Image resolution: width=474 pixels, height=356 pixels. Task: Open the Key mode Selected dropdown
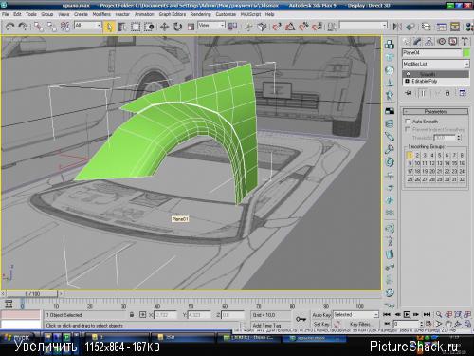[x=356, y=315]
